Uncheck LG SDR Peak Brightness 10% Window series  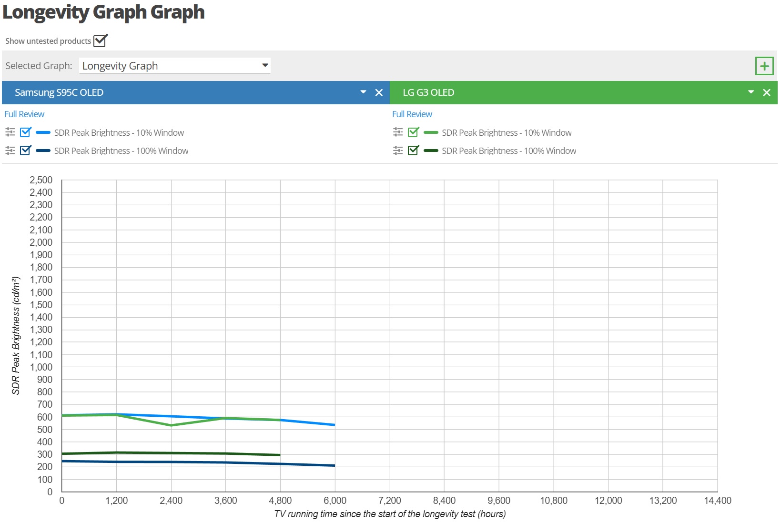pyautogui.click(x=414, y=132)
